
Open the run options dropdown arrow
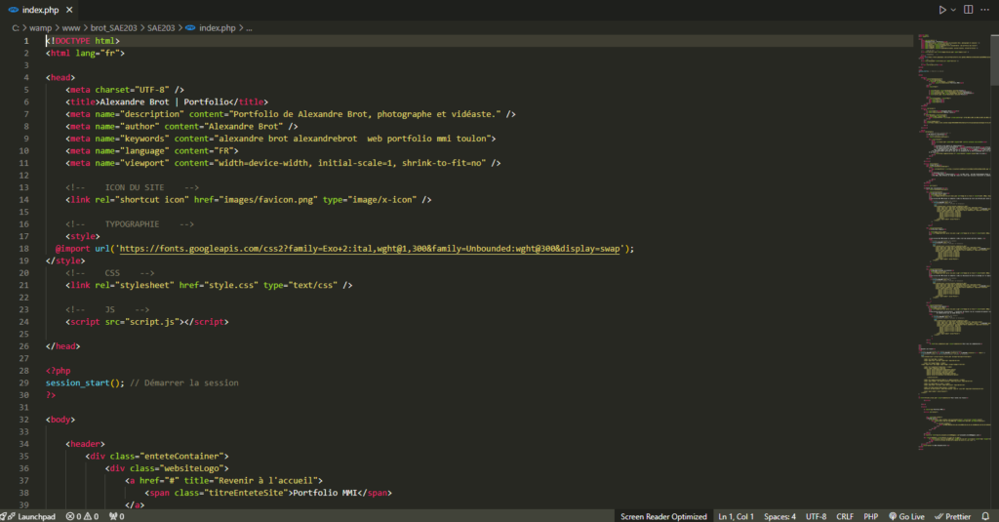coord(953,10)
